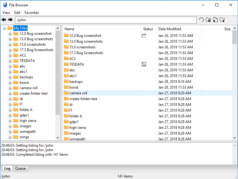
Task: Expand the backups tree node
Action: tap(10, 77)
